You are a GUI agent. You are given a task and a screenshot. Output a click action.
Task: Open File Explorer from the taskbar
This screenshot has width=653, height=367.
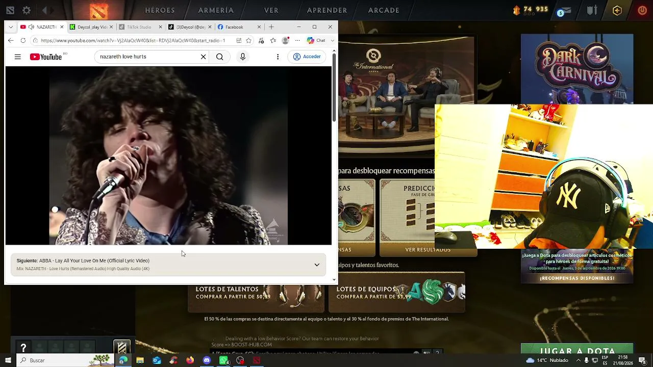click(x=140, y=360)
